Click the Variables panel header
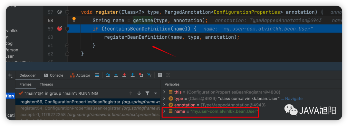Viewport: 348px width, 126px height. point(172,84)
